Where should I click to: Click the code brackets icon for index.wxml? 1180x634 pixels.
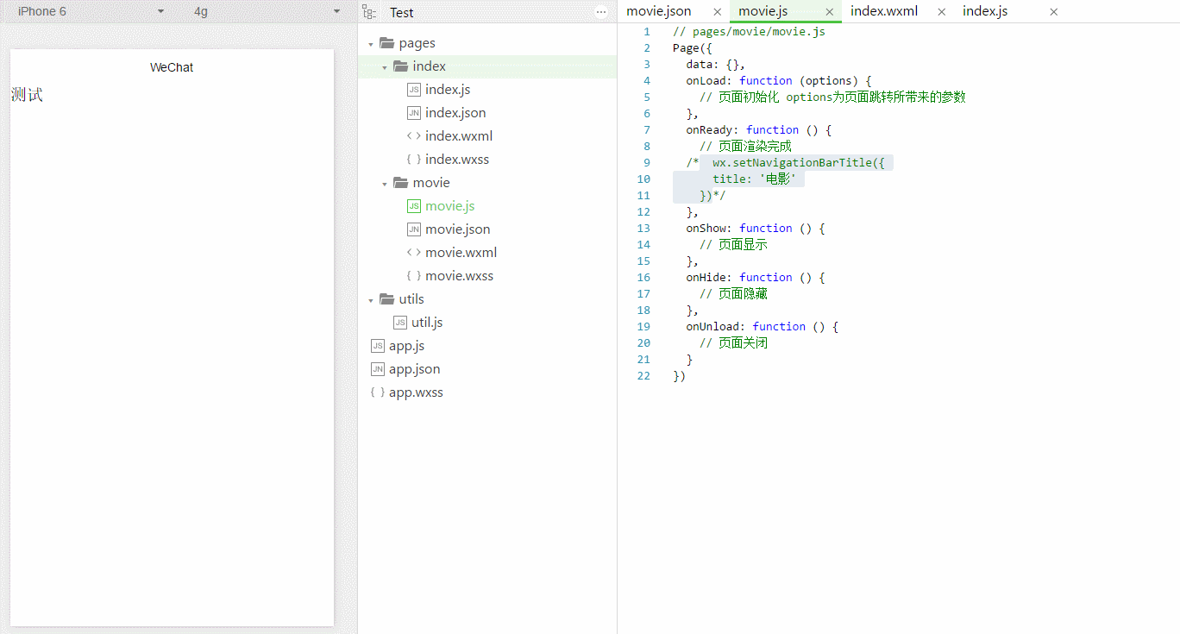(414, 136)
